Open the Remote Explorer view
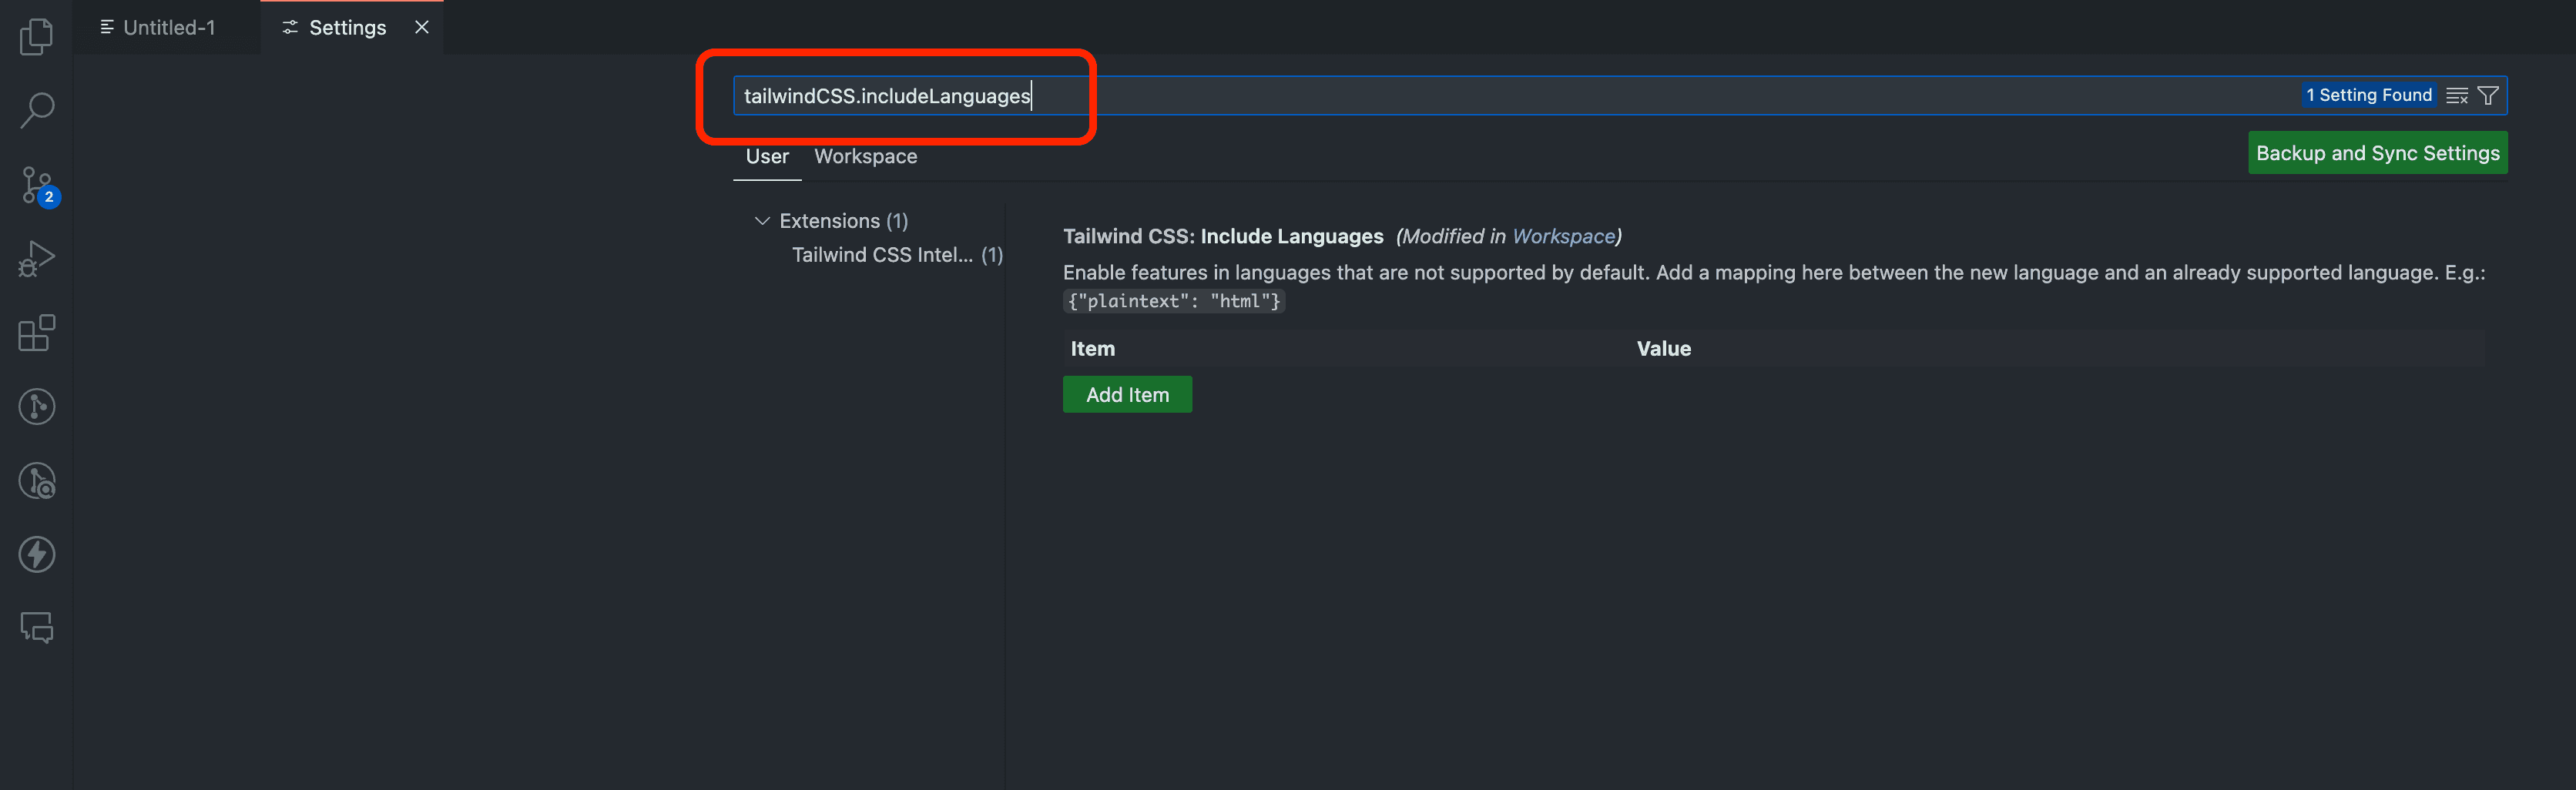This screenshot has height=790, width=2576. click(36, 406)
